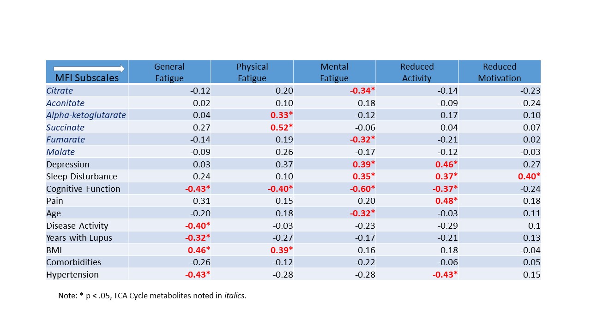Click the Sleep Disturbance Reduced Motivation value 0.40*

(528, 177)
